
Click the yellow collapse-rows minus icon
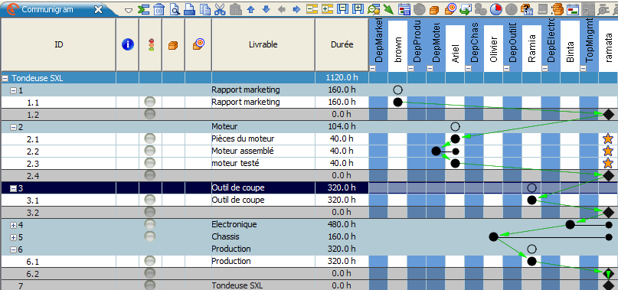312,8
